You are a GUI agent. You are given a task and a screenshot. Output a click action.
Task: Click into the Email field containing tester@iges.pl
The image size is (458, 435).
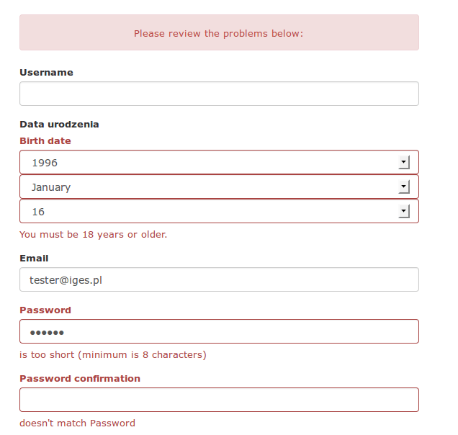tap(219, 279)
